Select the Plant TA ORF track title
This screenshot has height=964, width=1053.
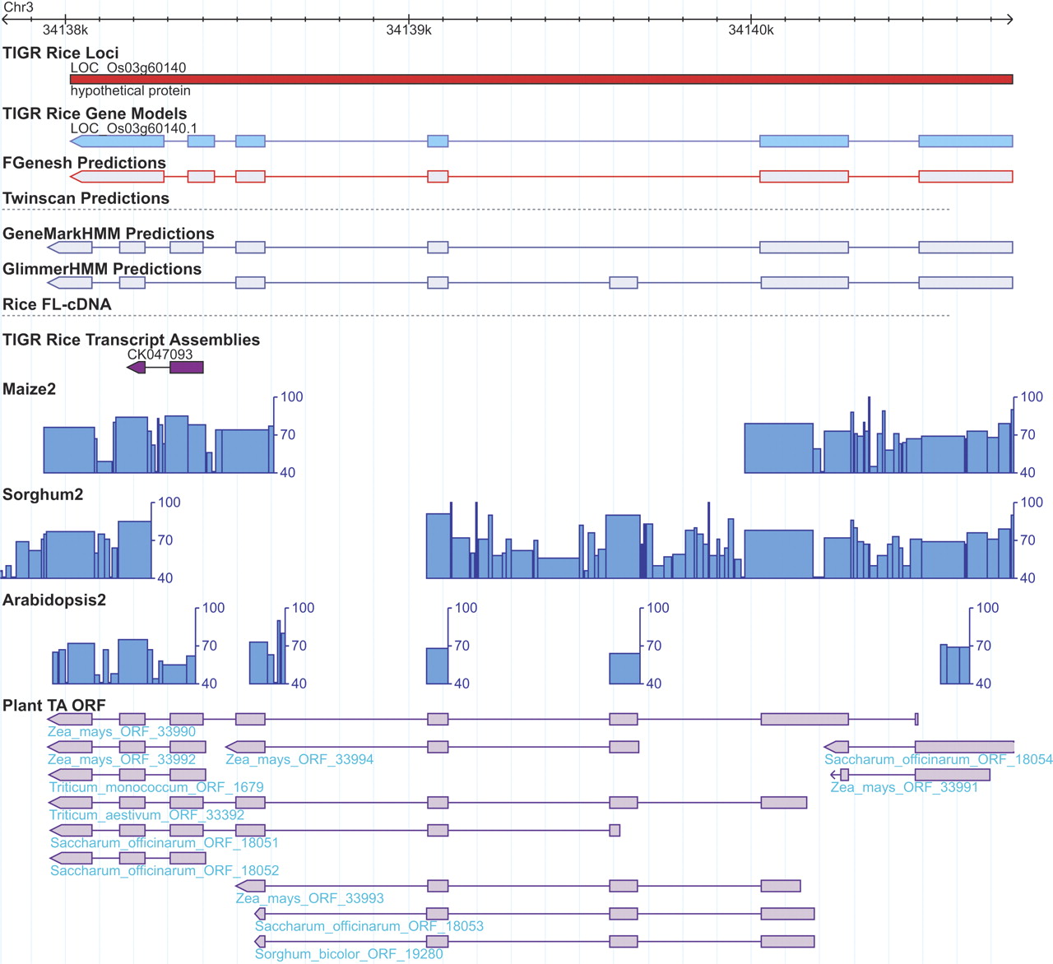click(54, 706)
